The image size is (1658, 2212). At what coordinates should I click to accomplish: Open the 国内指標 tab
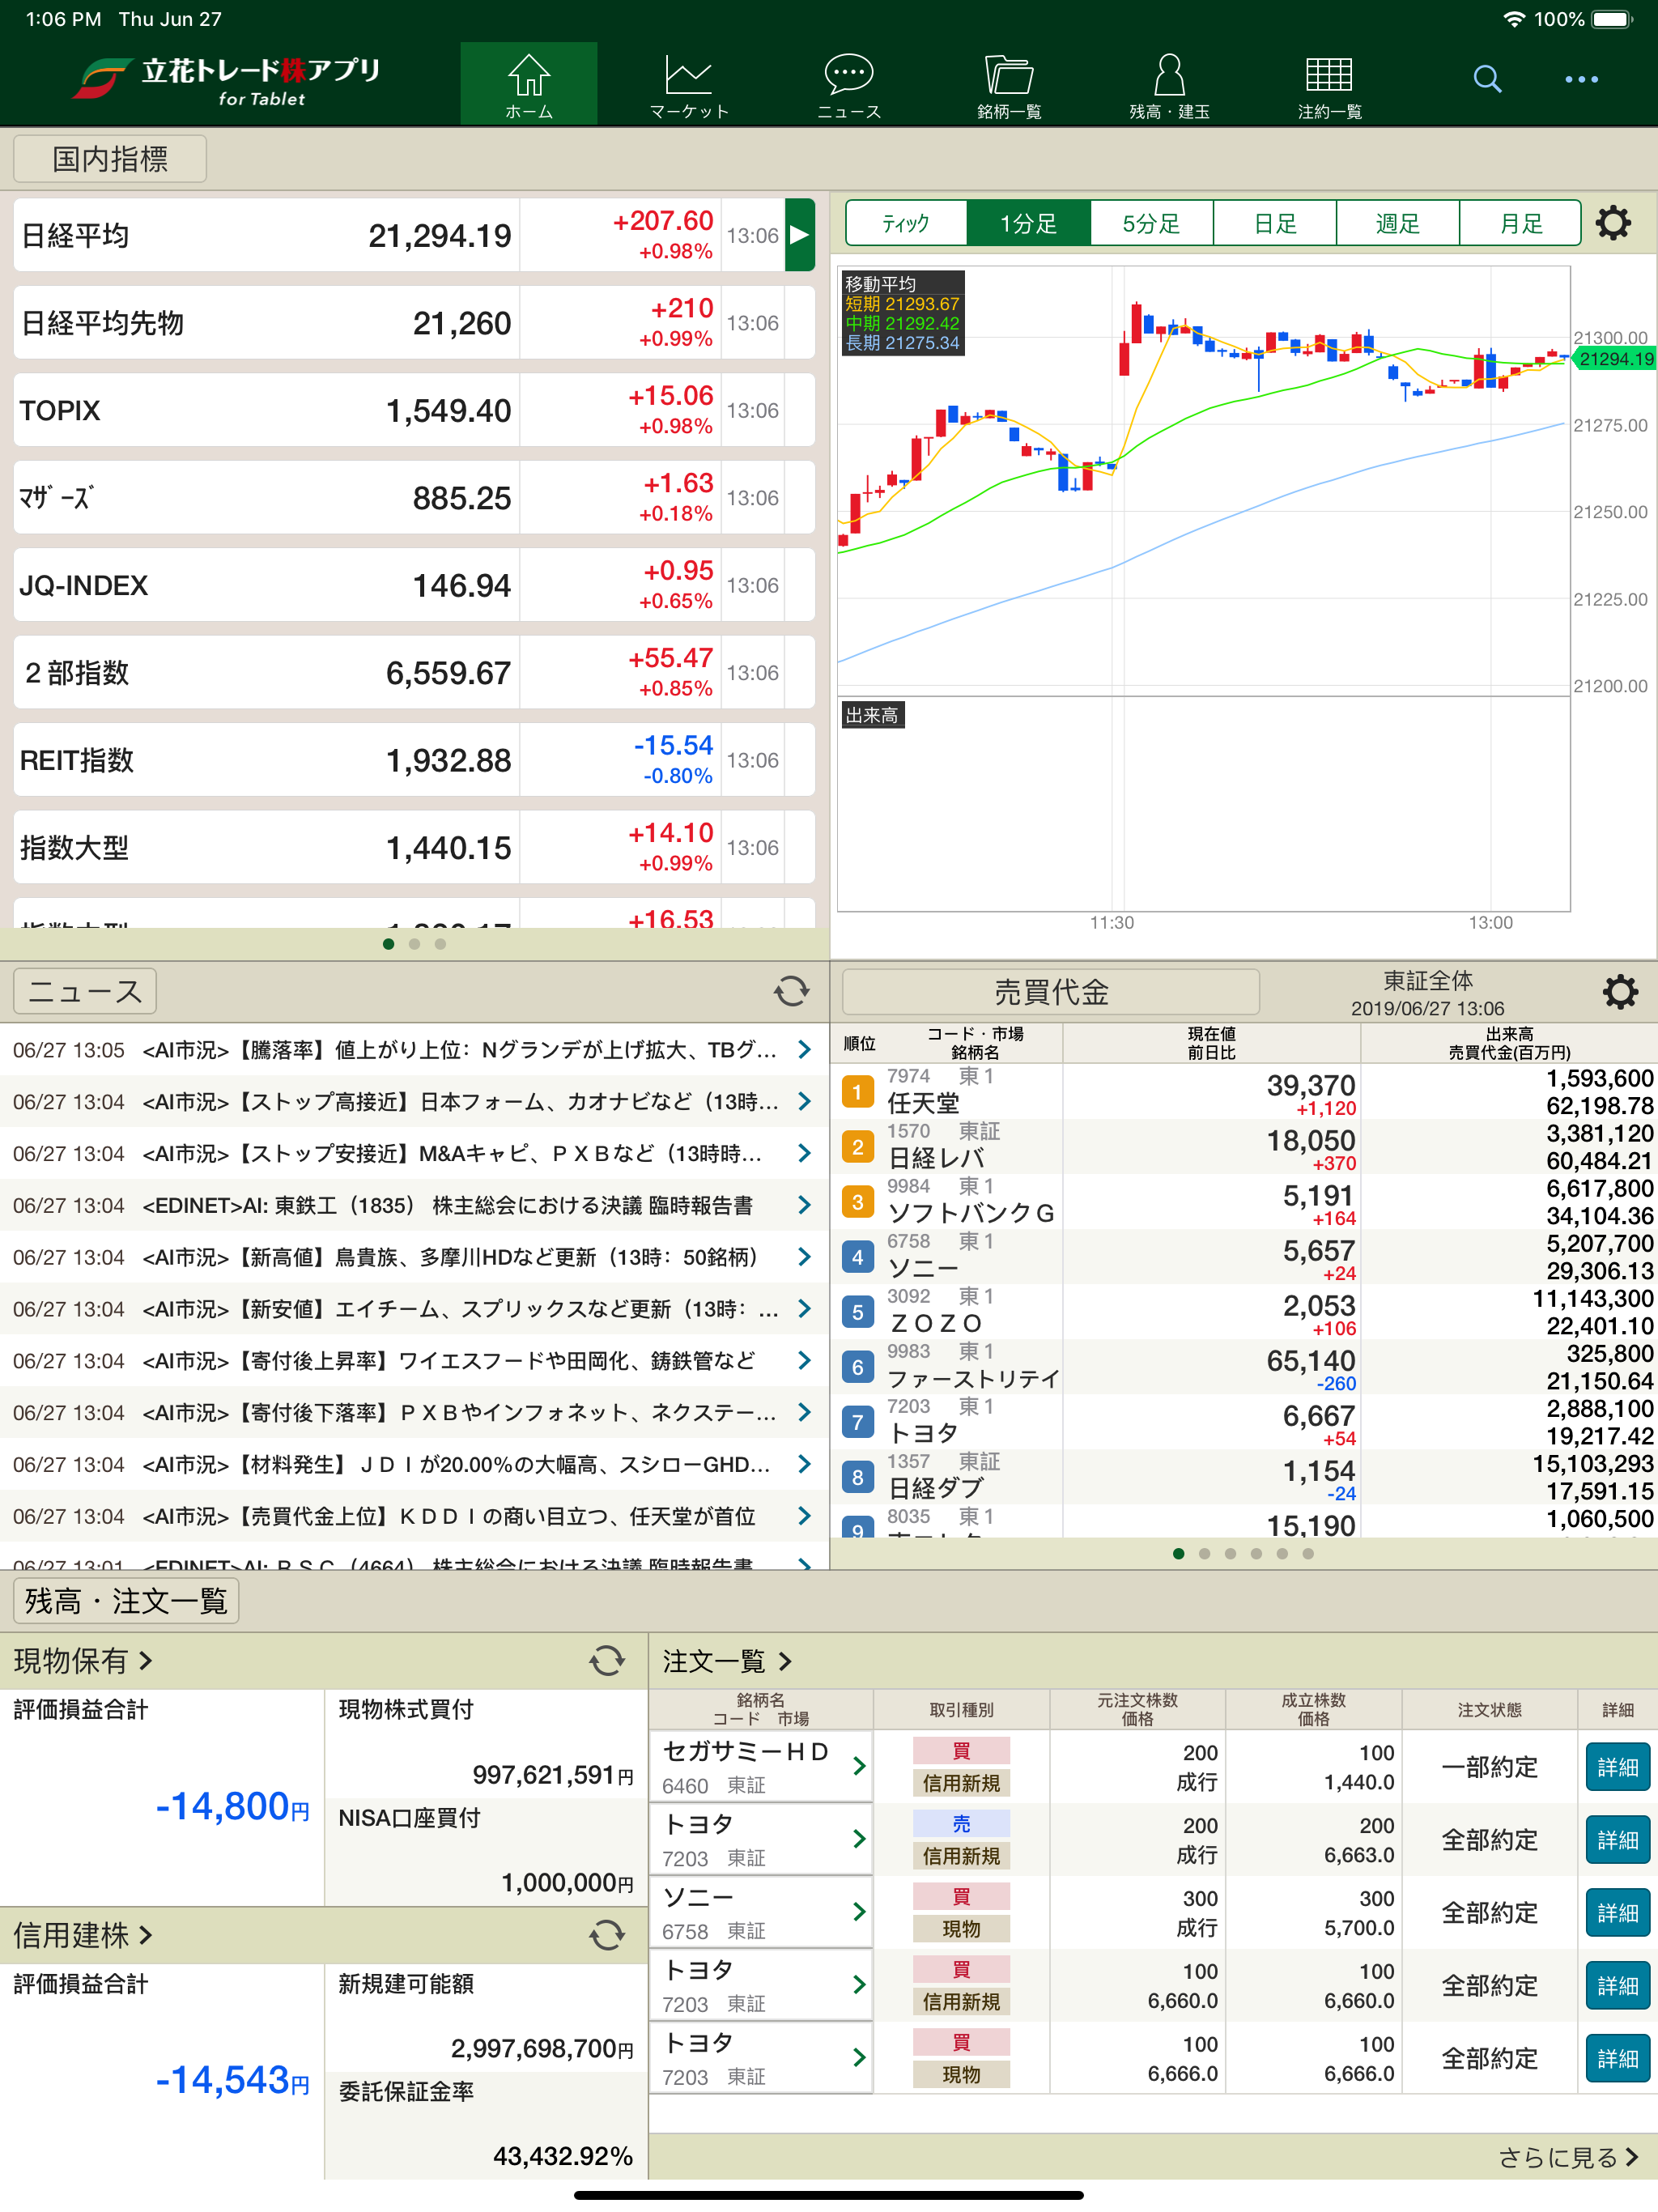point(110,159)
